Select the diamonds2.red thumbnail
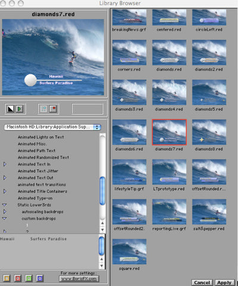 pos(209,52)
